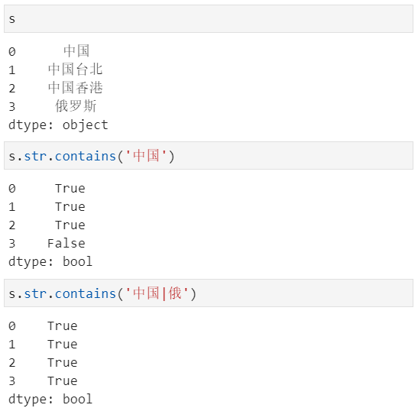The height and width of the screenshot is (408, 418).
Task: Click the '中国' string in second cell
Action: 146,156
